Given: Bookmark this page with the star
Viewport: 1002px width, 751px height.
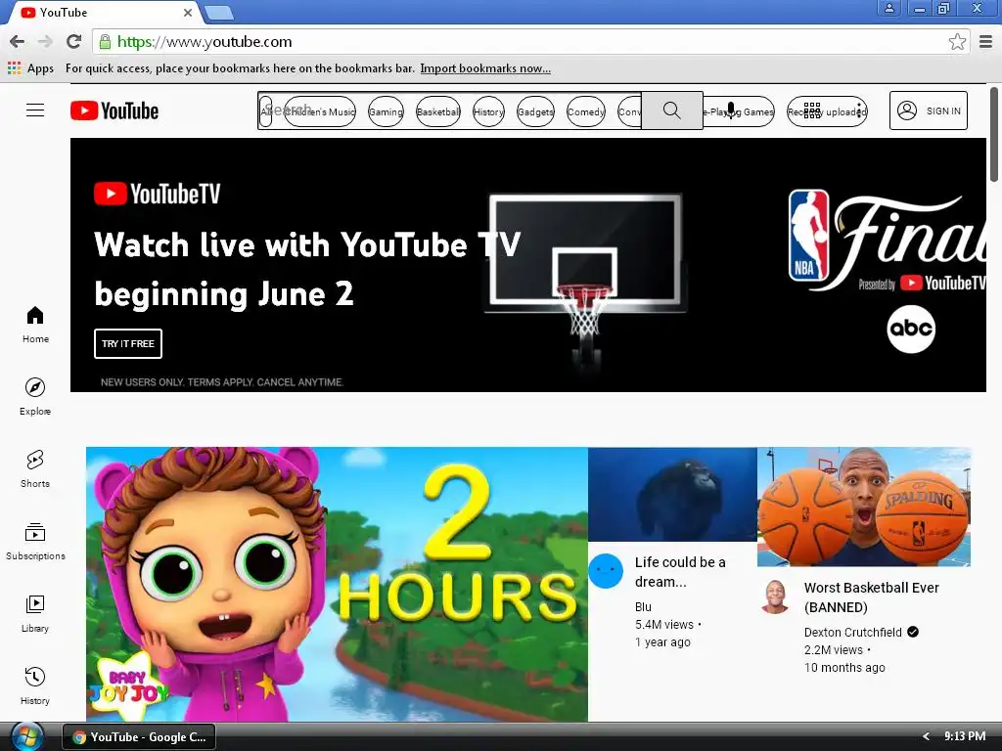Looking at the screenshot, I should 957,41.
